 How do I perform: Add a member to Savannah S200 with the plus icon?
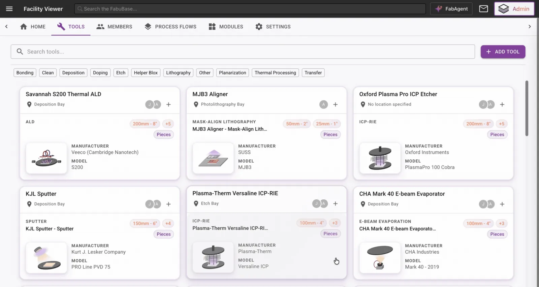(x=168, y=104)
